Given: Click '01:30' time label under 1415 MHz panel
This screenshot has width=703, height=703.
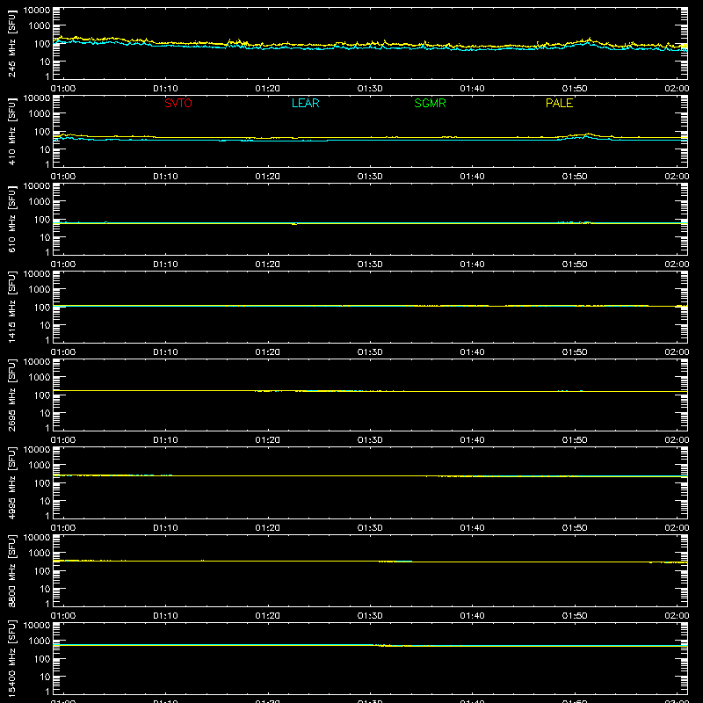Looking at the screenshot, I should tap(370, 352).
